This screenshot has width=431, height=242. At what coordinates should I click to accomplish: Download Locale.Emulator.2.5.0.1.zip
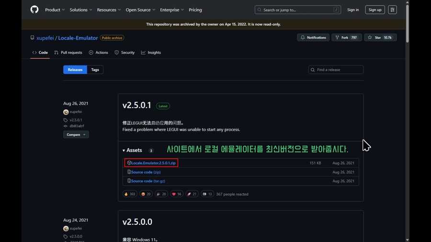(153, 163)
